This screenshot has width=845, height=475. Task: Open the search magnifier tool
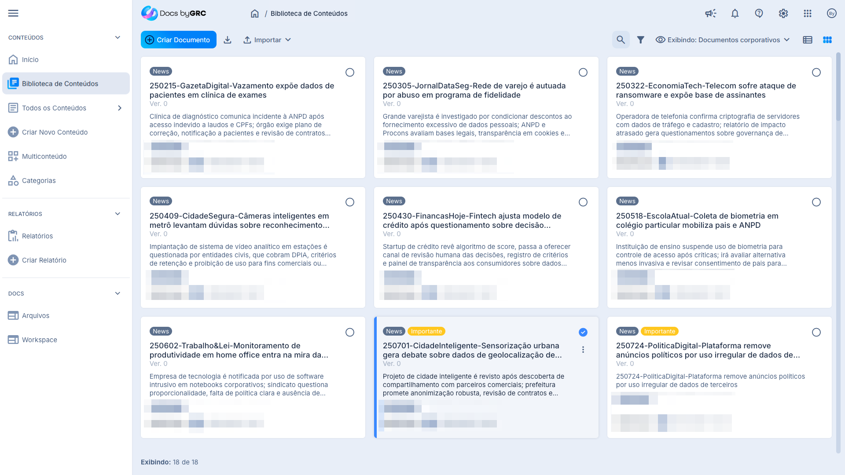coord(621,40)
